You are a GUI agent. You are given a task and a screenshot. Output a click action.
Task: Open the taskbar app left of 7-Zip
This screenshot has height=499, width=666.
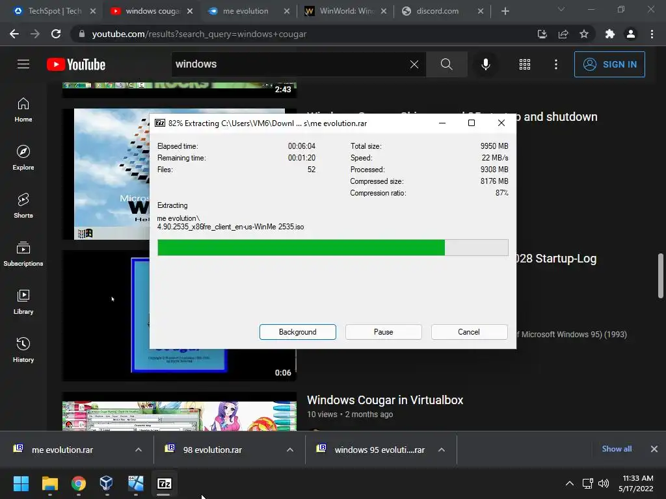click(x=135, y=483)
